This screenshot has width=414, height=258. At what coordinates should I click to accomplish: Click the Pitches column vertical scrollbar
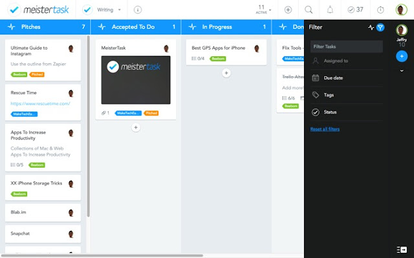88,126
